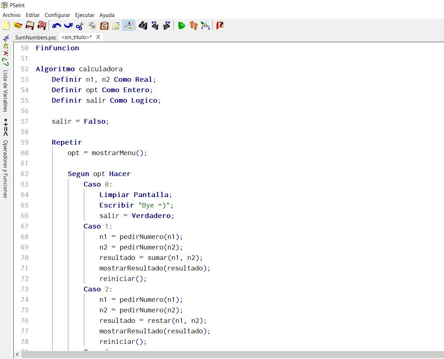Close the <sin_titulo> tab with the X

click(98, 37)
